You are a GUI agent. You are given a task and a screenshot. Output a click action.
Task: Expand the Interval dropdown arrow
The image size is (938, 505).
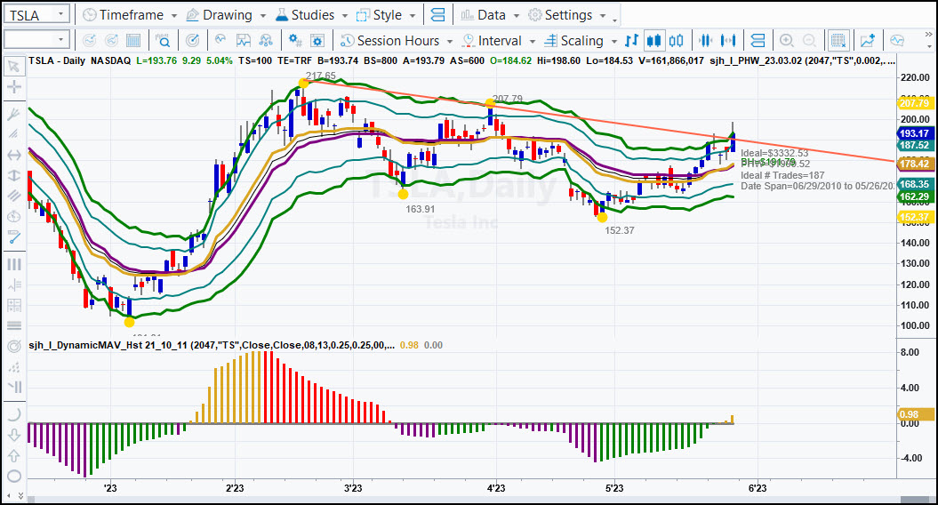click(533, 41)
